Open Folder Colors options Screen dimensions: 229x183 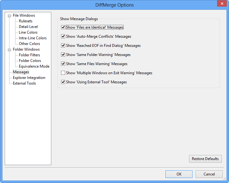(30, 61)
